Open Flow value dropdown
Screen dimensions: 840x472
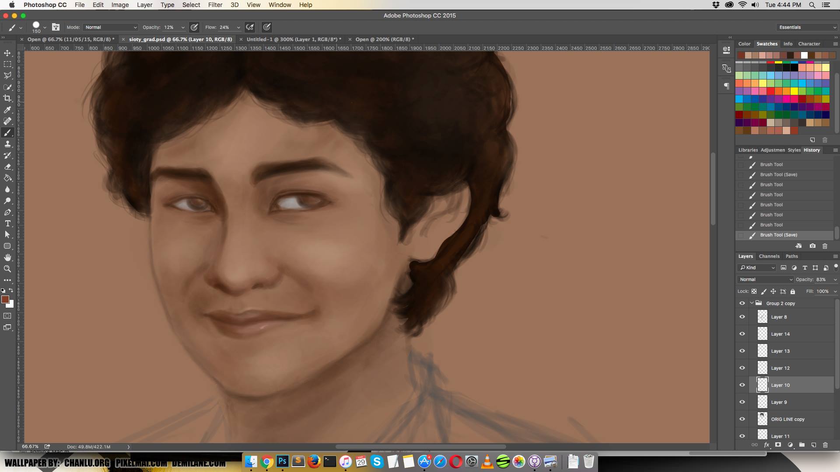238,27
